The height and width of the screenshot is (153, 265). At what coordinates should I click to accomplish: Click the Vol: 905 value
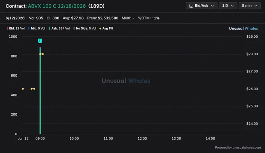(x=36, y=18)
